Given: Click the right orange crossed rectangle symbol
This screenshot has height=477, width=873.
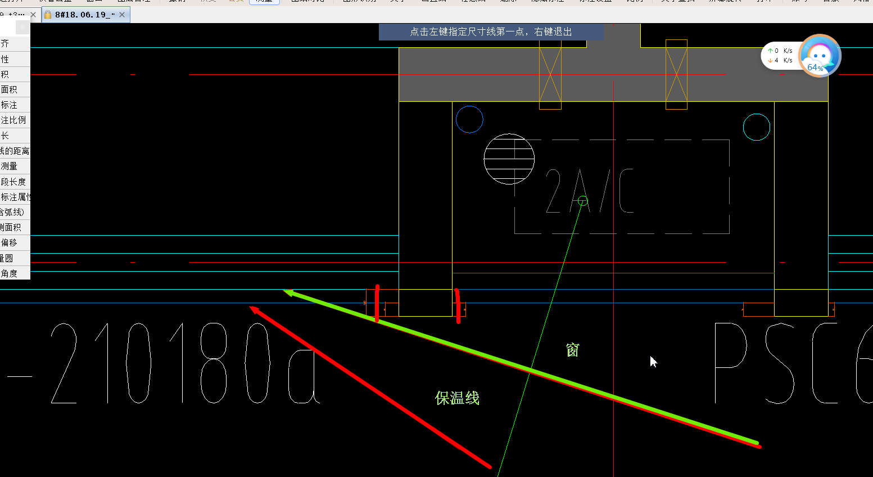Looking at the screenshot, I should pos(676,74).
